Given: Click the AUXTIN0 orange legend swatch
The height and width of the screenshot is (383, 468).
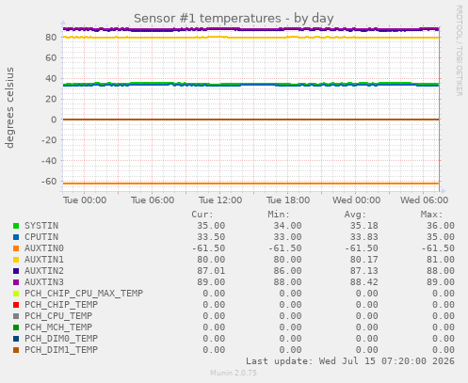Looking at the screenshot, I should 16,248.
